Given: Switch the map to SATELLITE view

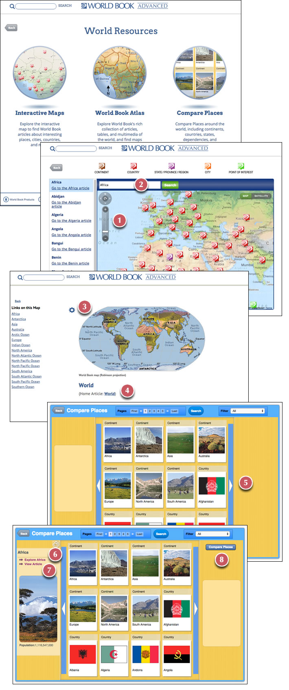Looking at the screenshot, I should point(261,196).
